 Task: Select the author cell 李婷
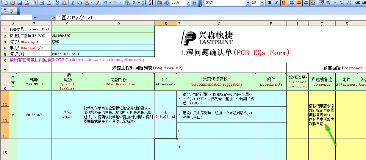[x=103, y=42]
